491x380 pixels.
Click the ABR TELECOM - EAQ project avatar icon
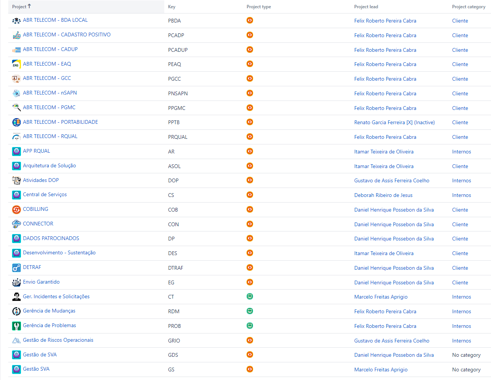coord(16,64)
